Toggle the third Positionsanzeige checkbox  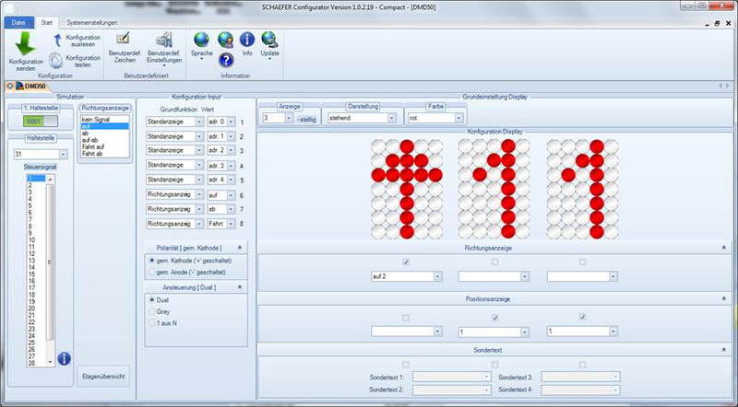pyautogui.click(x=583, y=318)
